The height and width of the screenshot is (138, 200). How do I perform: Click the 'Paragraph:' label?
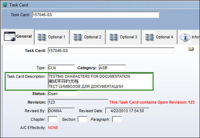(x=100, y=119)
